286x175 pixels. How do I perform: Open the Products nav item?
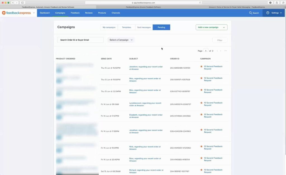pos(102,13)
